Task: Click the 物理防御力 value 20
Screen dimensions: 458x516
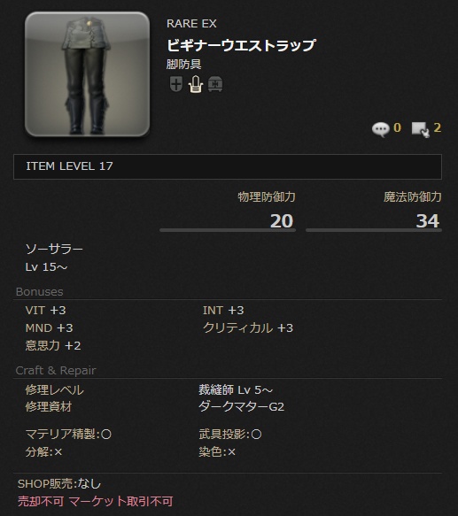Action: (282, 220)
